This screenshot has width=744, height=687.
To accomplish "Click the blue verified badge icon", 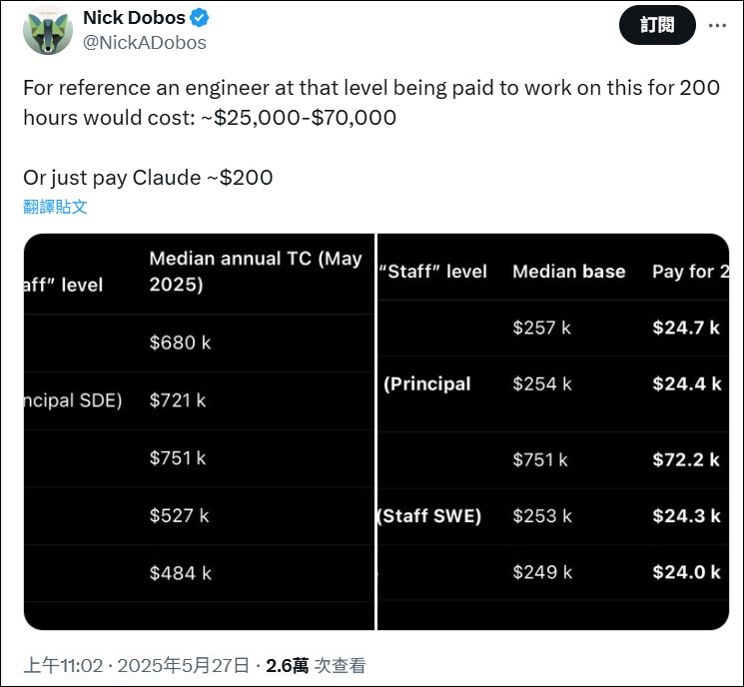I will point(200,18).
